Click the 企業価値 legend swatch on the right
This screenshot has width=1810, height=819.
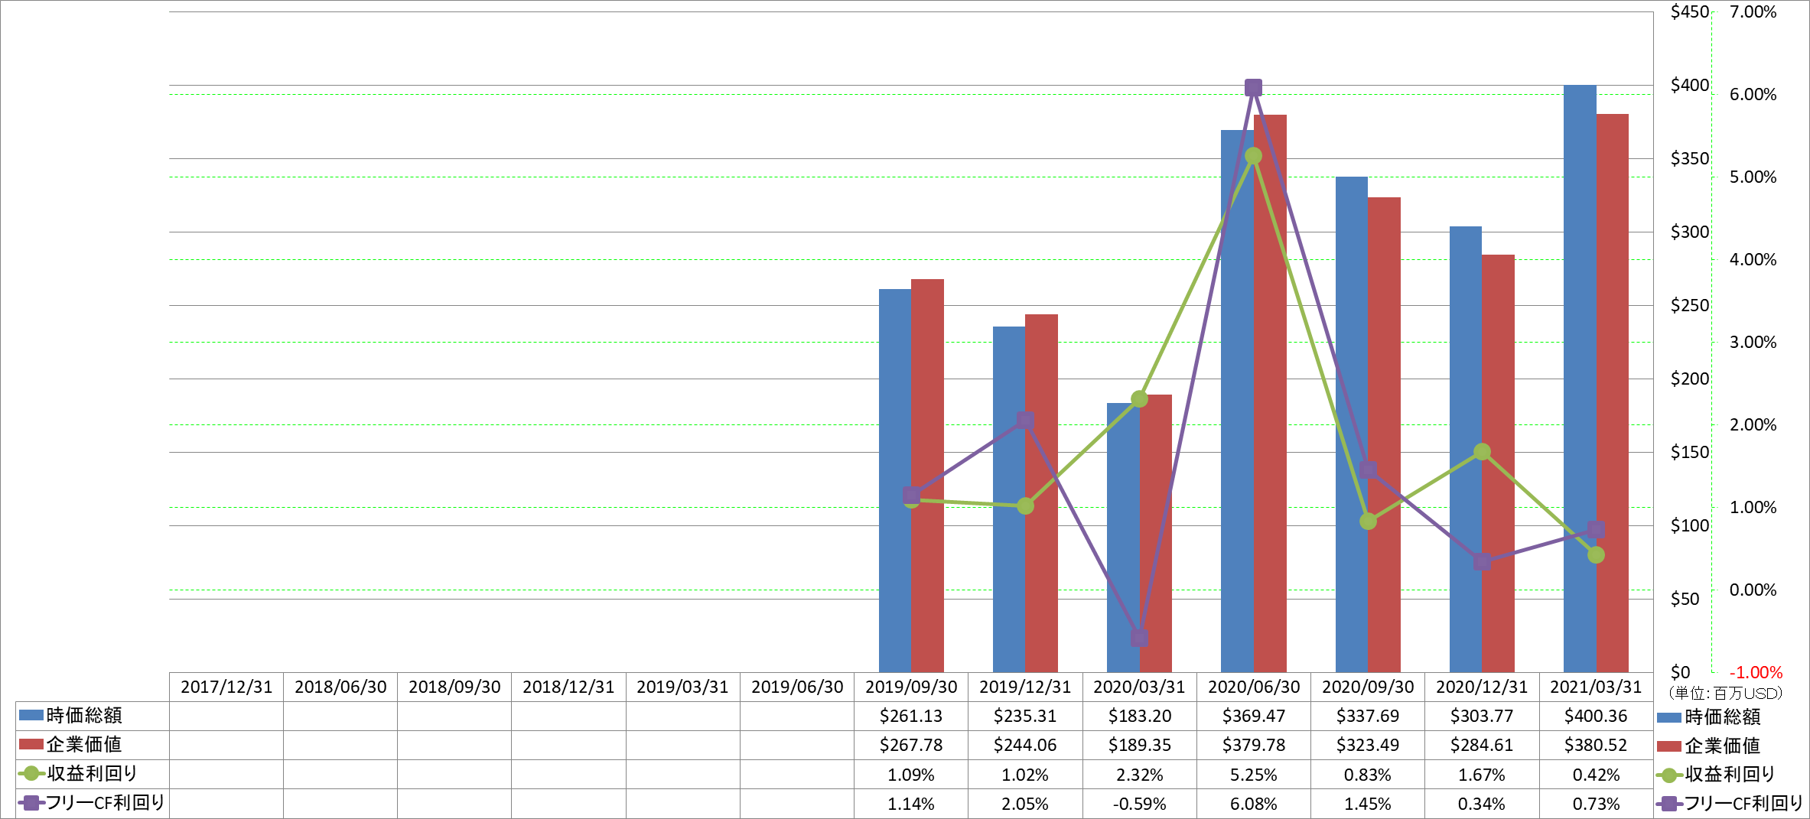(1669, 746)
